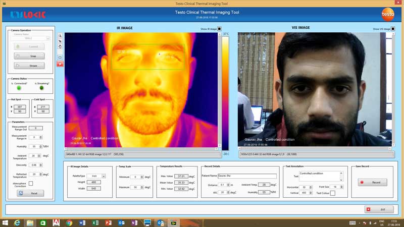Click the Reset parameters button
The image size is (404, 227).
[30, 193]
